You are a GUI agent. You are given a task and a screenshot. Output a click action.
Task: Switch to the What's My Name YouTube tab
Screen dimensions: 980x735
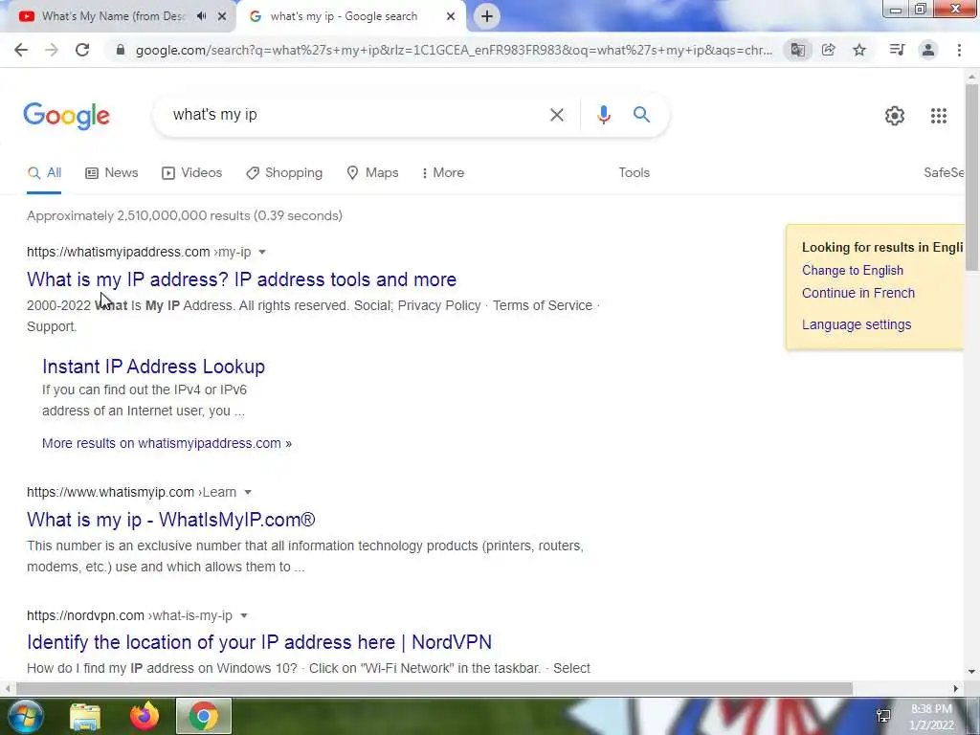click(x=113, y=16)
